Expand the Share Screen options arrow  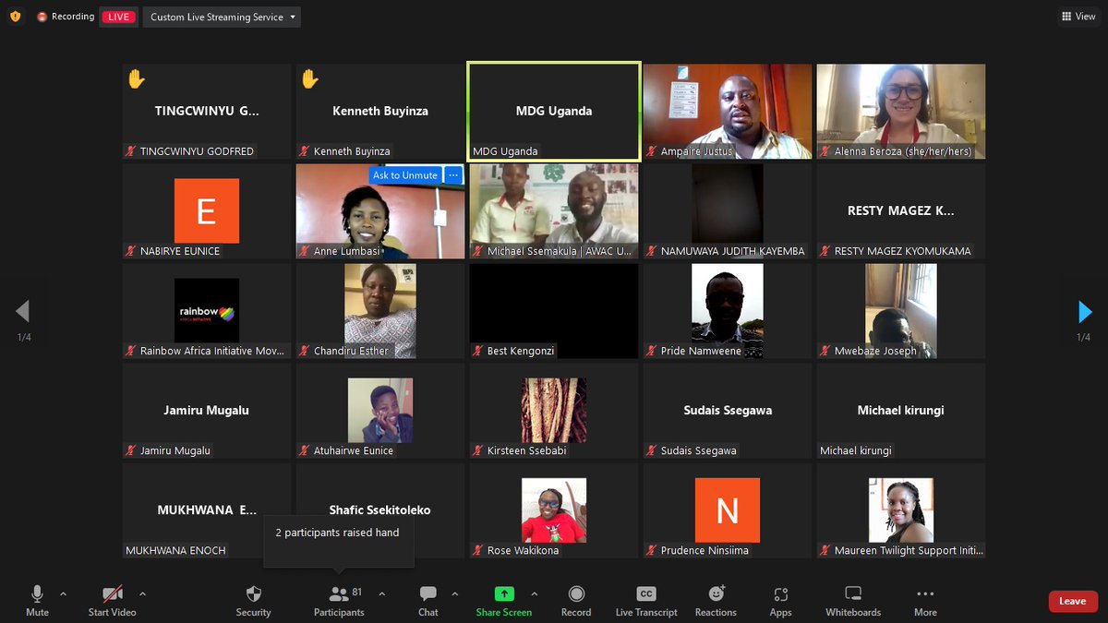pos(534,593)
